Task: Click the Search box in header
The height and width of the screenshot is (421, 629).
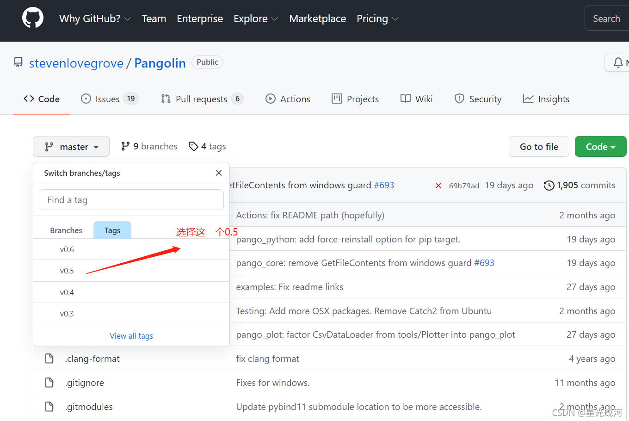Action: (607, 19)
